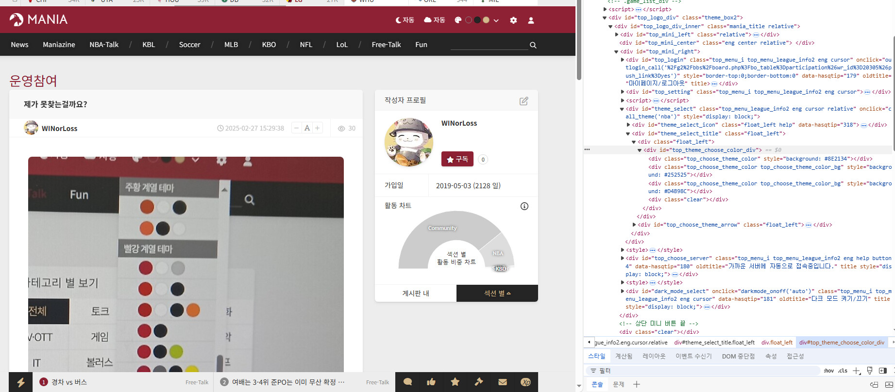Click the star favorite icon in bottom bar
This screenshot has height=392, width=895.
[455, 382]
